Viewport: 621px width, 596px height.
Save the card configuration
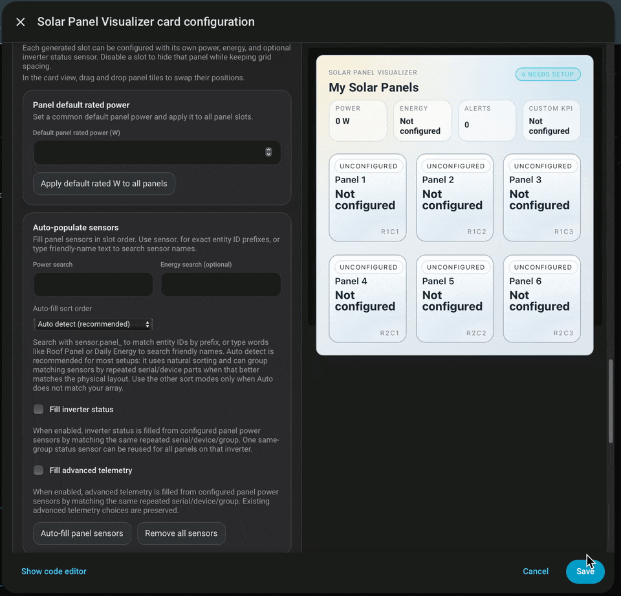click(585, 571)
